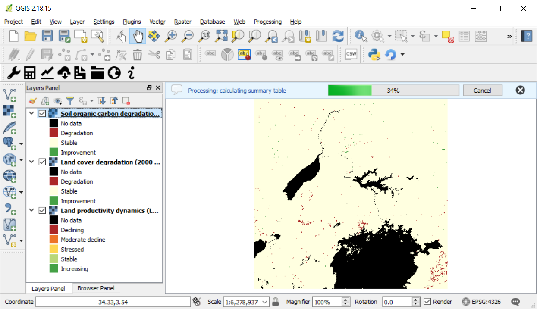Image resolution: width=537 pixels, height=309 pixels.
Task: Open the trends.earth download data cloud tool
Action: pyautogui.click(x=64, y=73)
